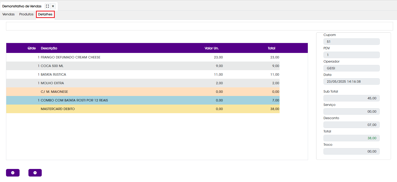This screenshot has width=397, height=182.
Task: Click the Cupom label
Action: pyautogui.click(x=330, y=35)
